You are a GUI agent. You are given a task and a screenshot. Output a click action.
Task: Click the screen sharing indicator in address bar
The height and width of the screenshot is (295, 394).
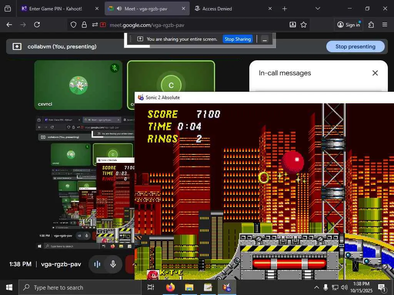point(103,25)
